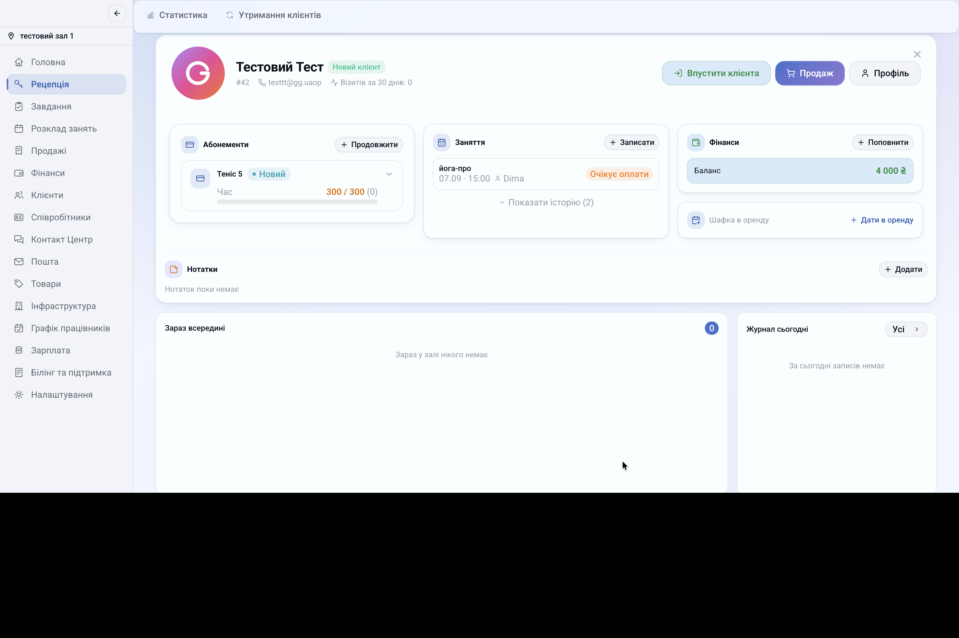Click the Впустити клієнта button

(x=716, y=73)
